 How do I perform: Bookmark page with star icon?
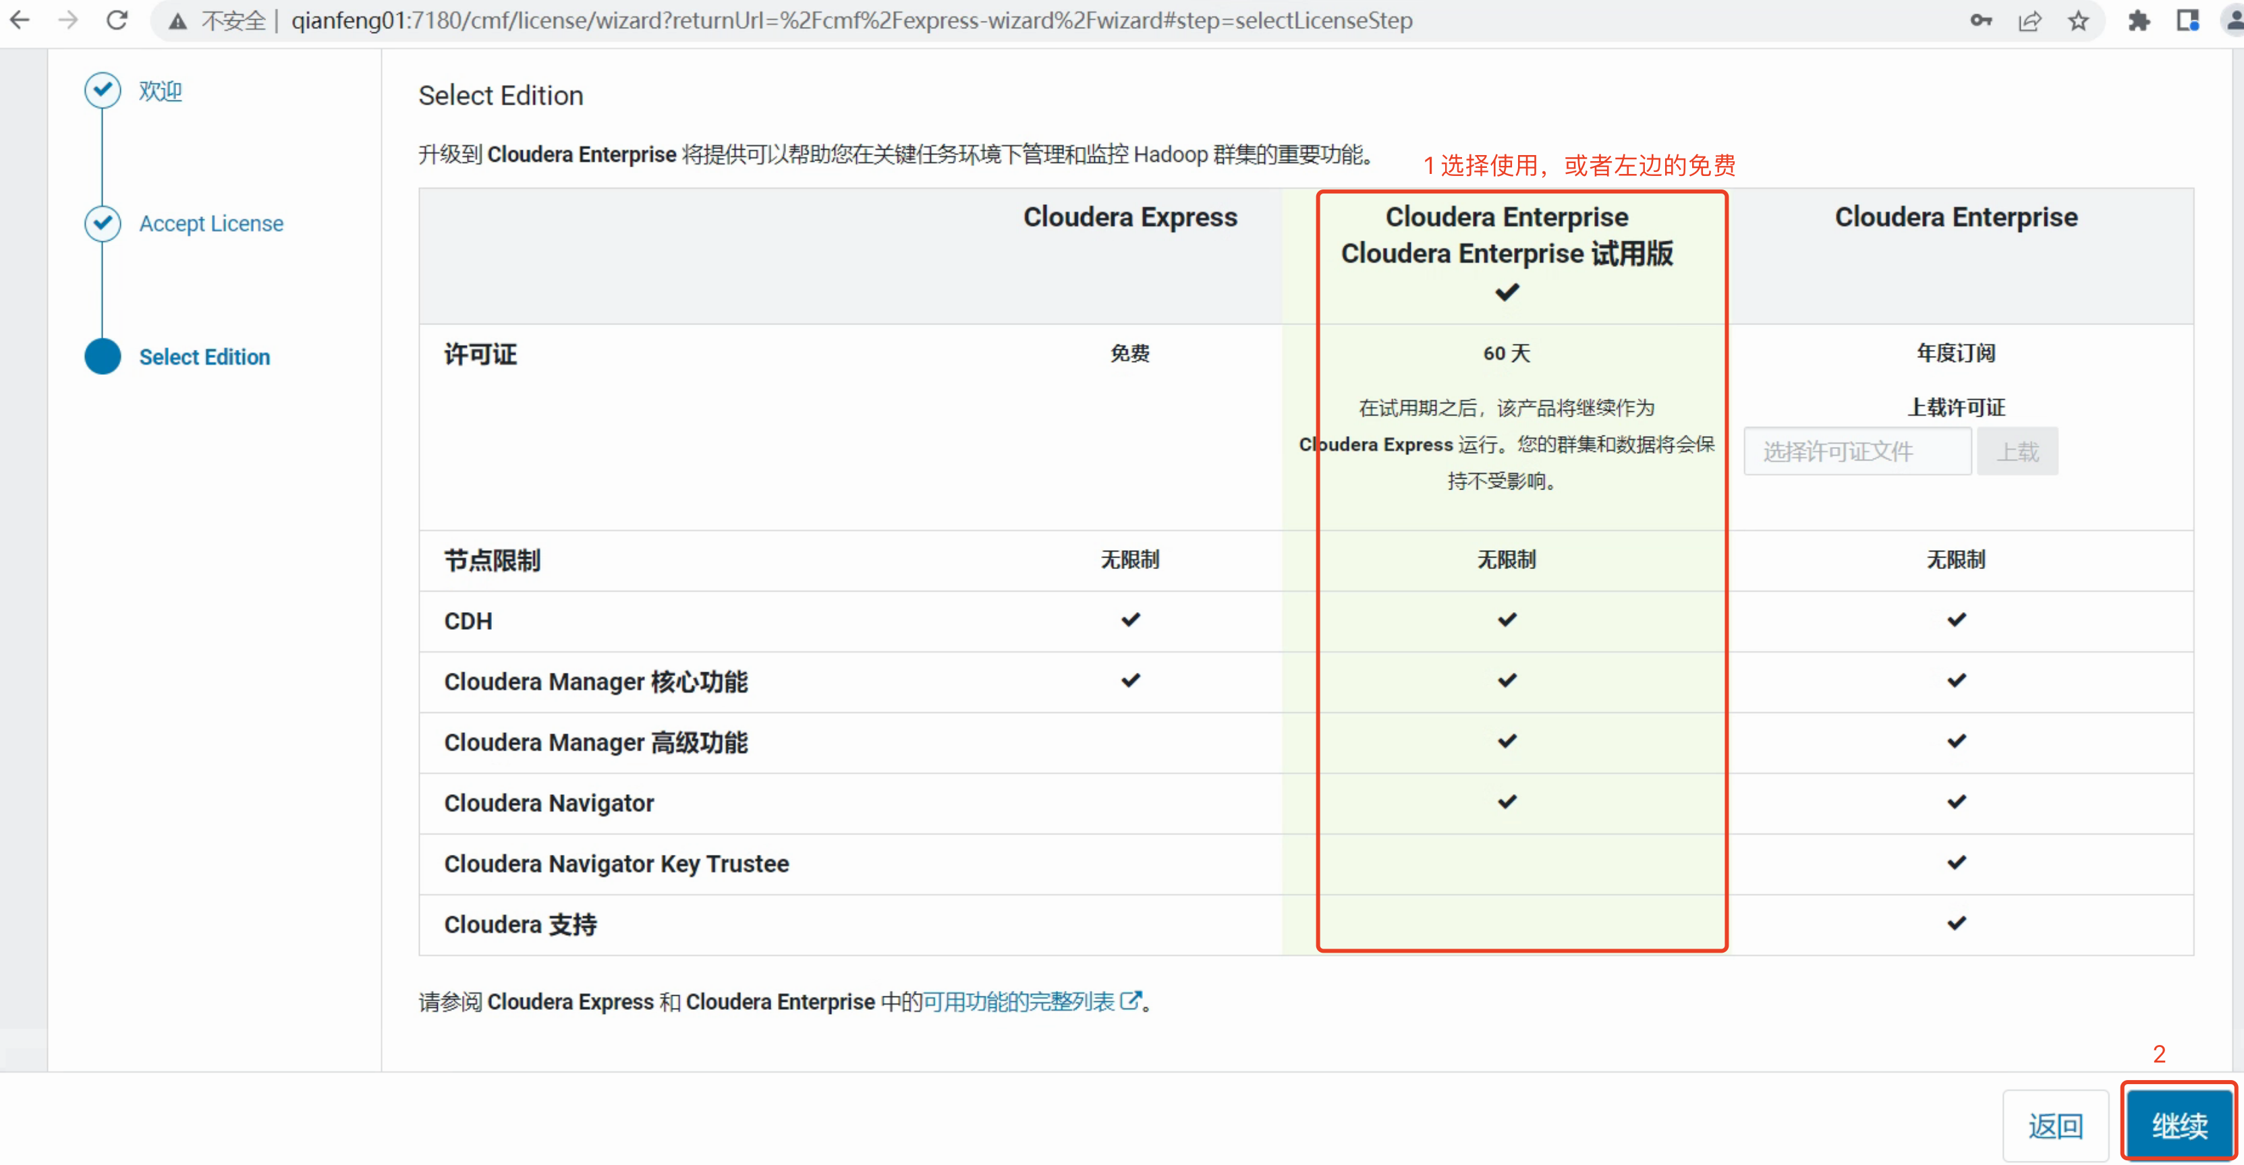(x=2079, y=21)
